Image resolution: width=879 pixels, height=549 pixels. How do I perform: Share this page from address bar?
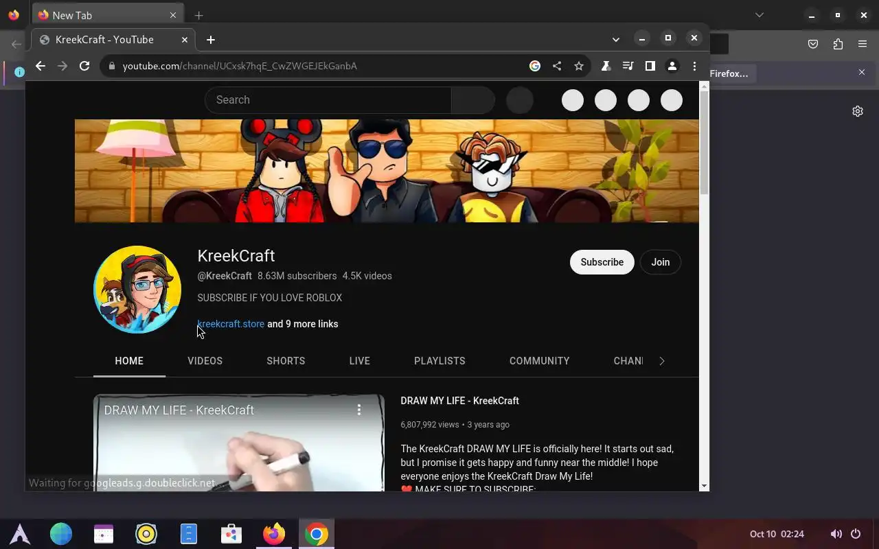[557, 66]
